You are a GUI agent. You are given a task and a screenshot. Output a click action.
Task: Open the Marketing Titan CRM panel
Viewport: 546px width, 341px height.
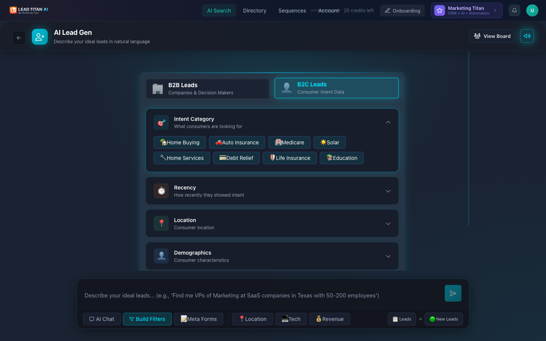466,10
